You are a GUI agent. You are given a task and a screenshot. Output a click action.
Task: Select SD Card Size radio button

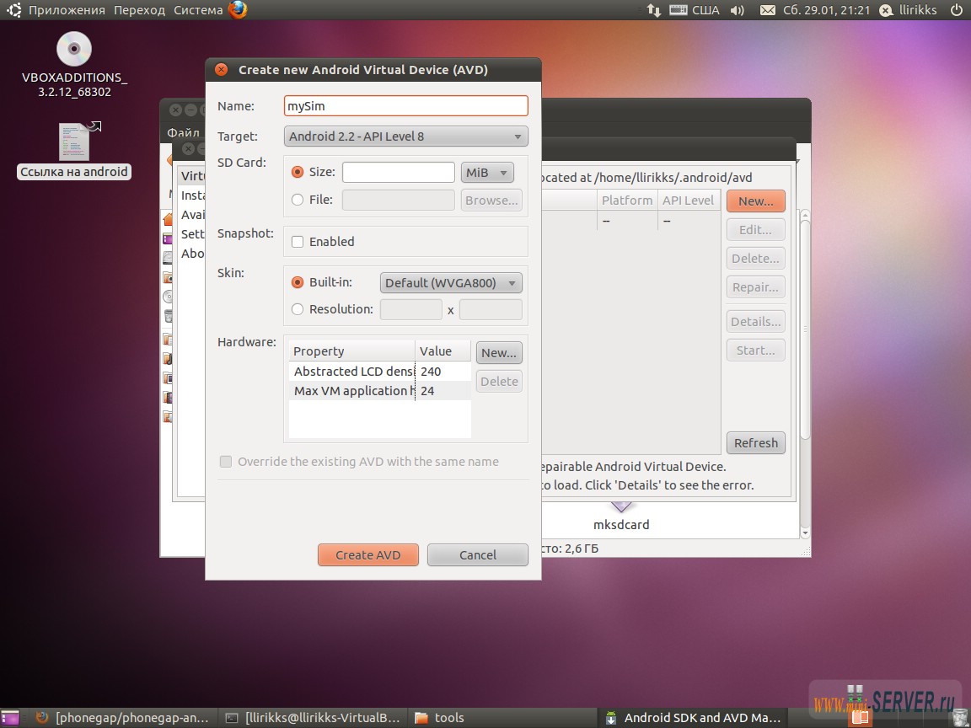(x=298, y=172)
